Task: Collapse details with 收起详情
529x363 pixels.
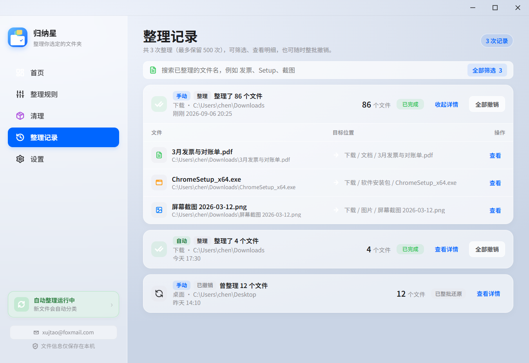Action: [x=446, y=104]
